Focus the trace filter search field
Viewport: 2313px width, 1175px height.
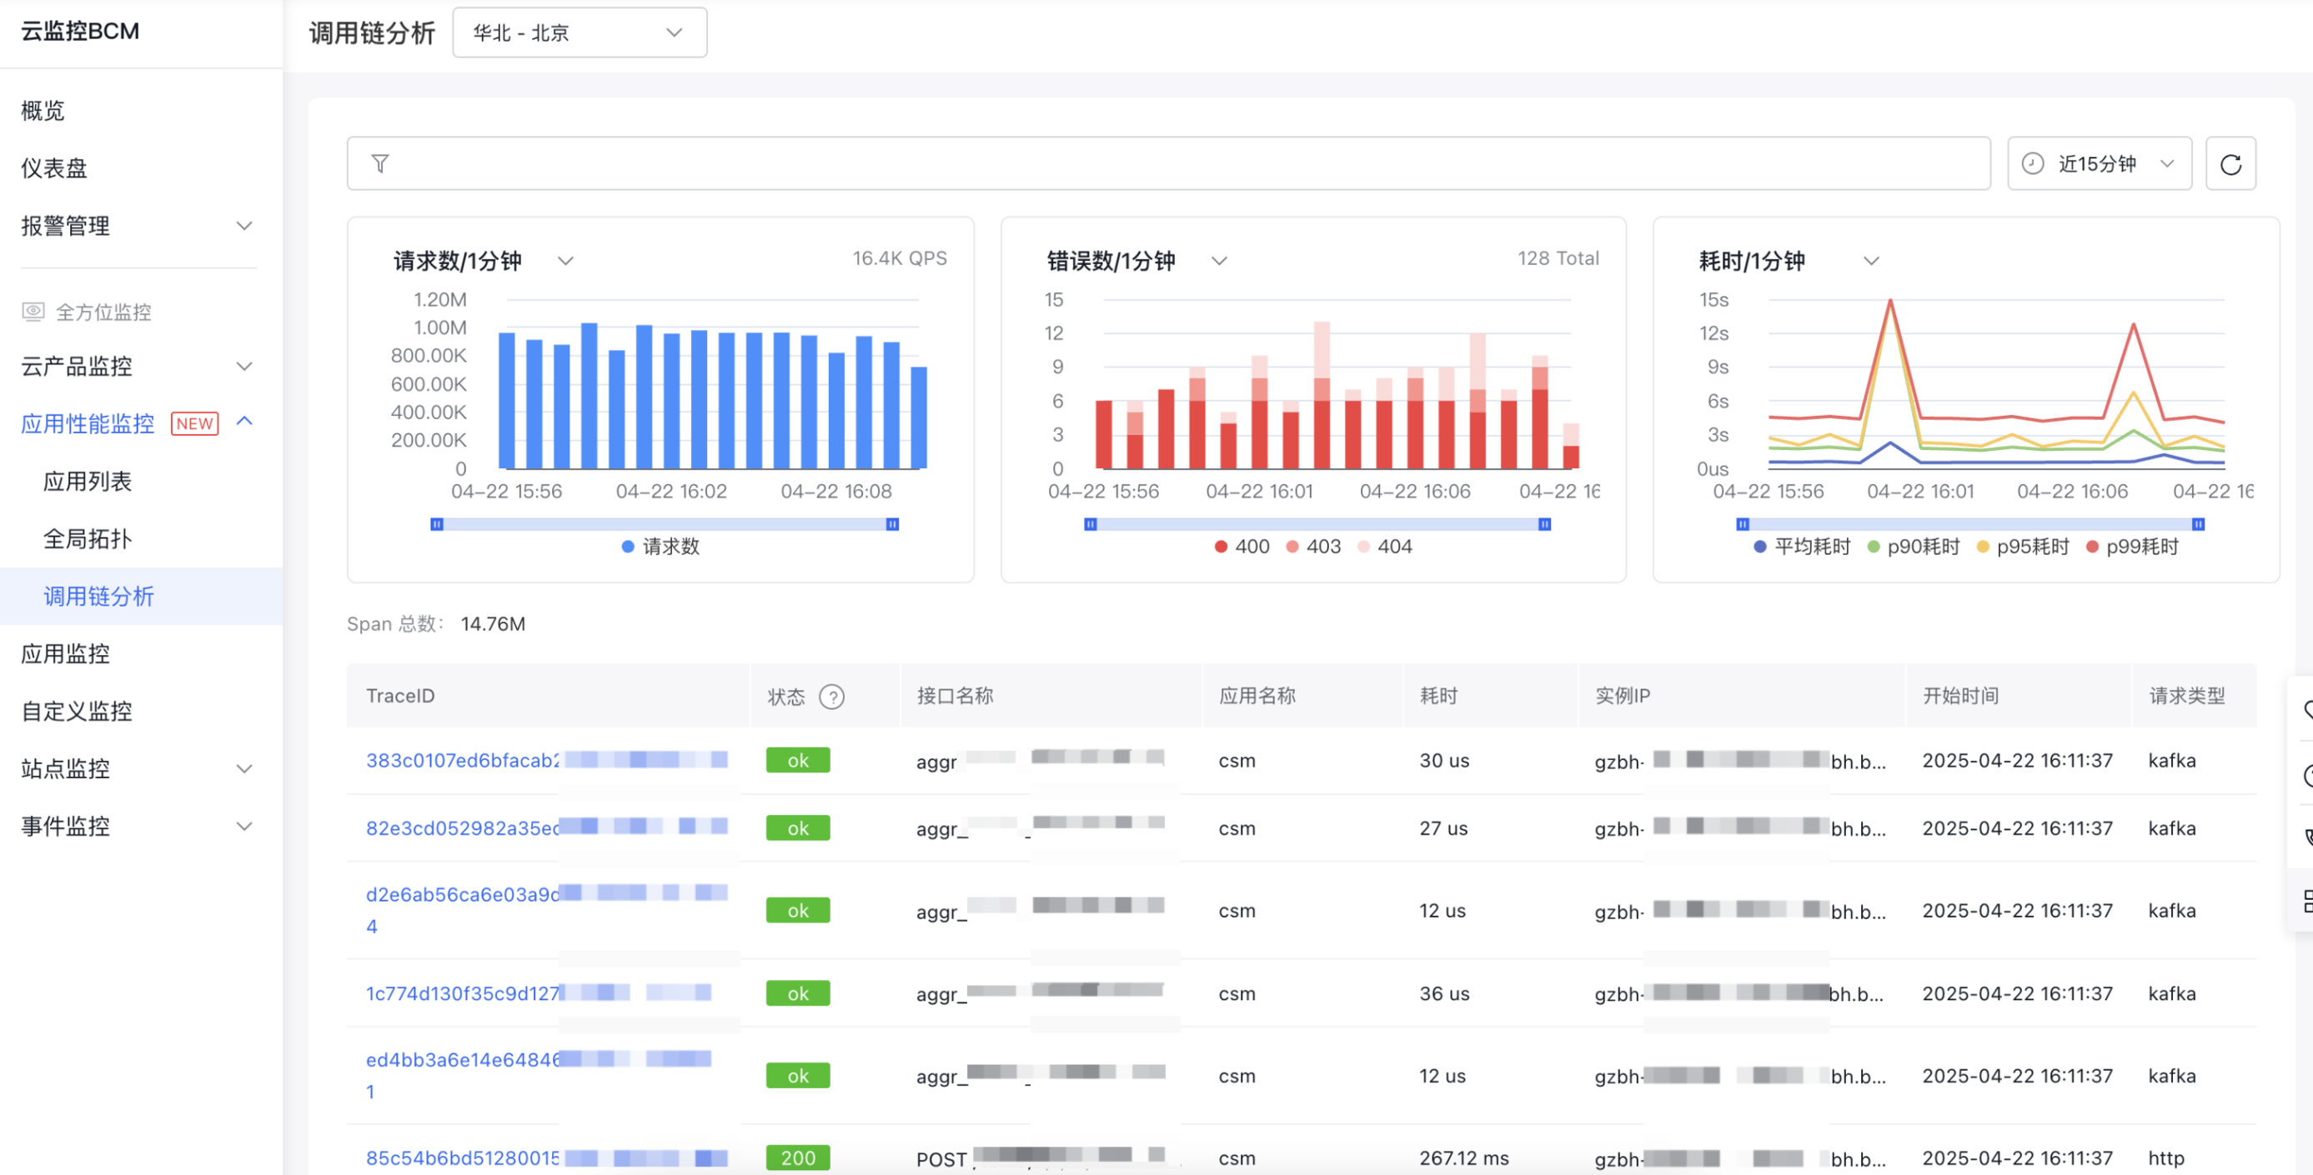pyautogui.click(x=1168, y=163)
